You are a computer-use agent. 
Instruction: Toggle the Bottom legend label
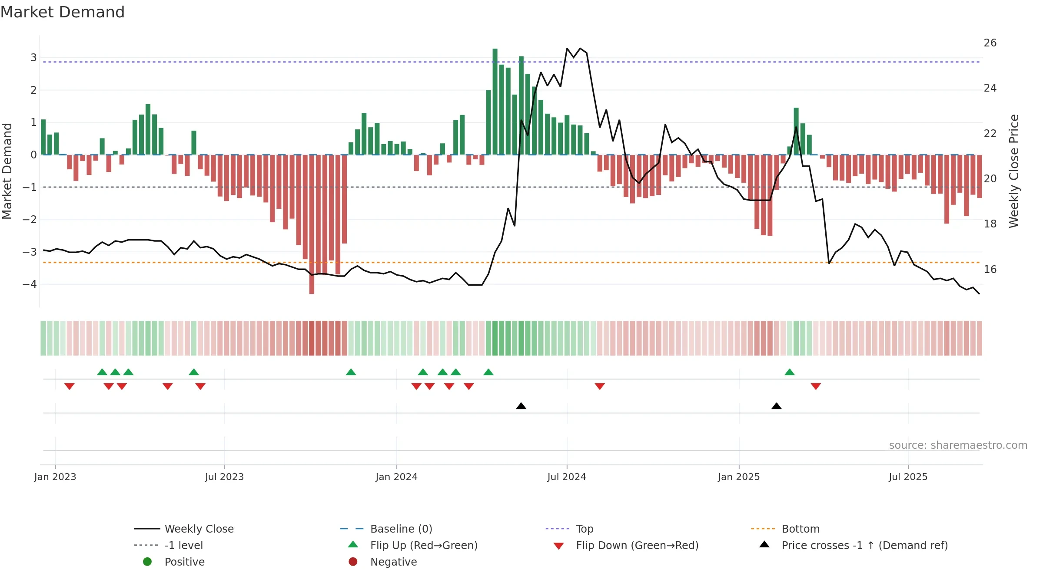[801, 529]
